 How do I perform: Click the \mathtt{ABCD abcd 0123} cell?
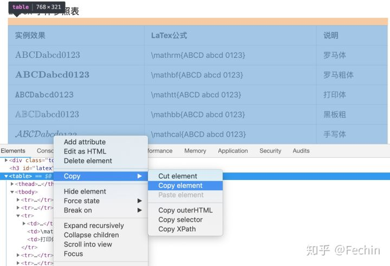(230, 95)
